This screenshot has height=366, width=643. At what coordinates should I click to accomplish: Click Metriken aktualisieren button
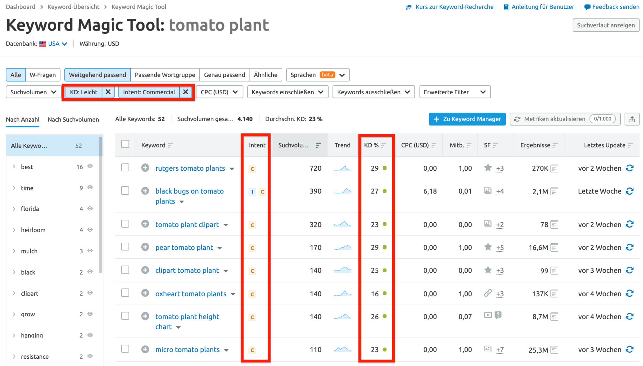(565, 119)
